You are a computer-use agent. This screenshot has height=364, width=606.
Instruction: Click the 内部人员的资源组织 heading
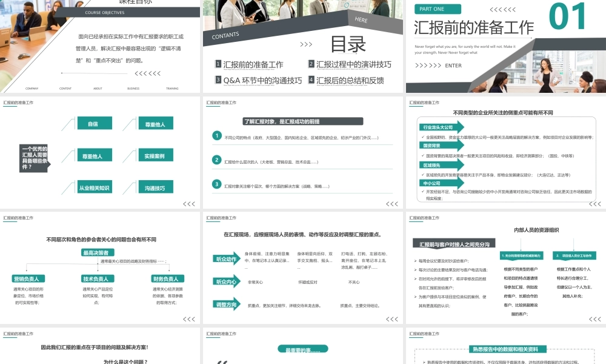[536, 230]
